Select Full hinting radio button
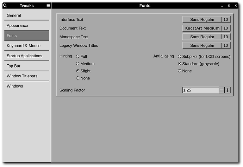The height and width of the screenshot is (167, 243). [78, 57]
